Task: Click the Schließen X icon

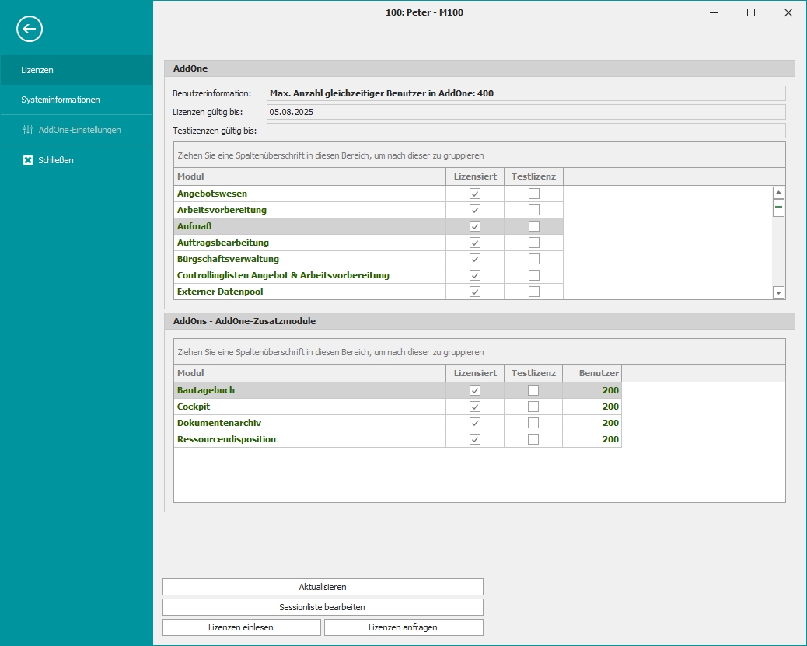Action: (x=28, y=160)
